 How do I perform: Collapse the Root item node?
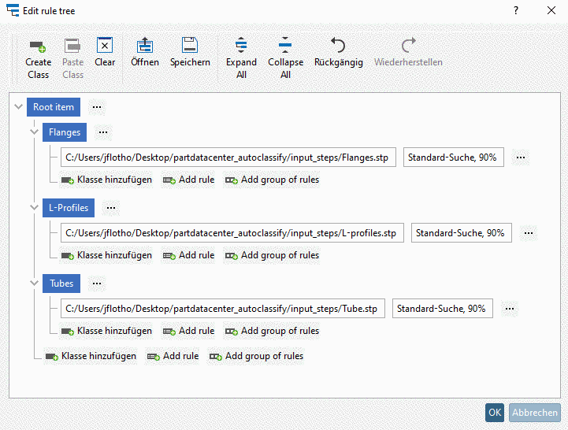pos(18,107)
